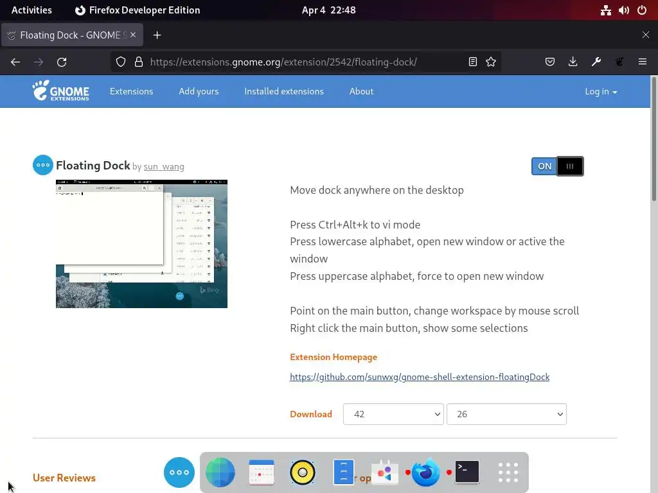Open the power menu icon in top bar
The width and height of the screenshot is (658, 493).
[x=642, y=10]
